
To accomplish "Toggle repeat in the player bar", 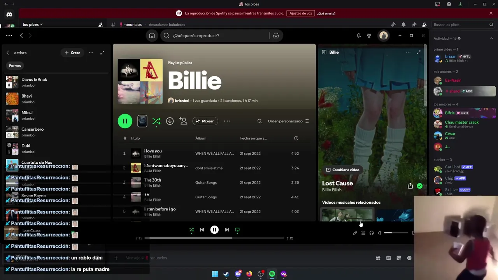I will click(x=237, y=230).
